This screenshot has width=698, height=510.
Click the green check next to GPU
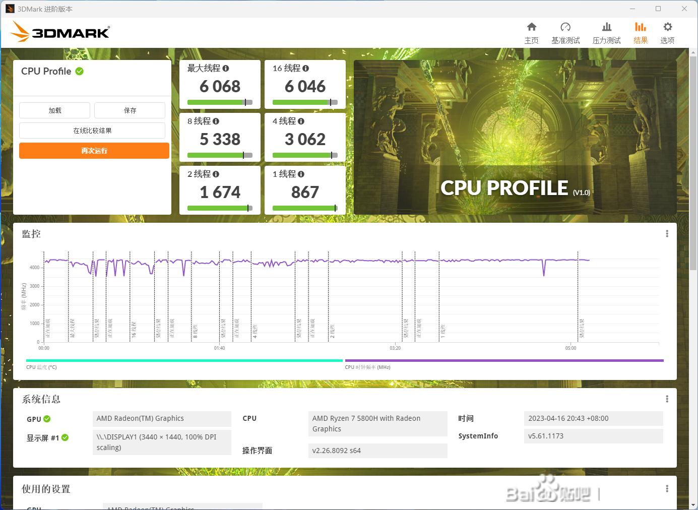pos(47,419)
